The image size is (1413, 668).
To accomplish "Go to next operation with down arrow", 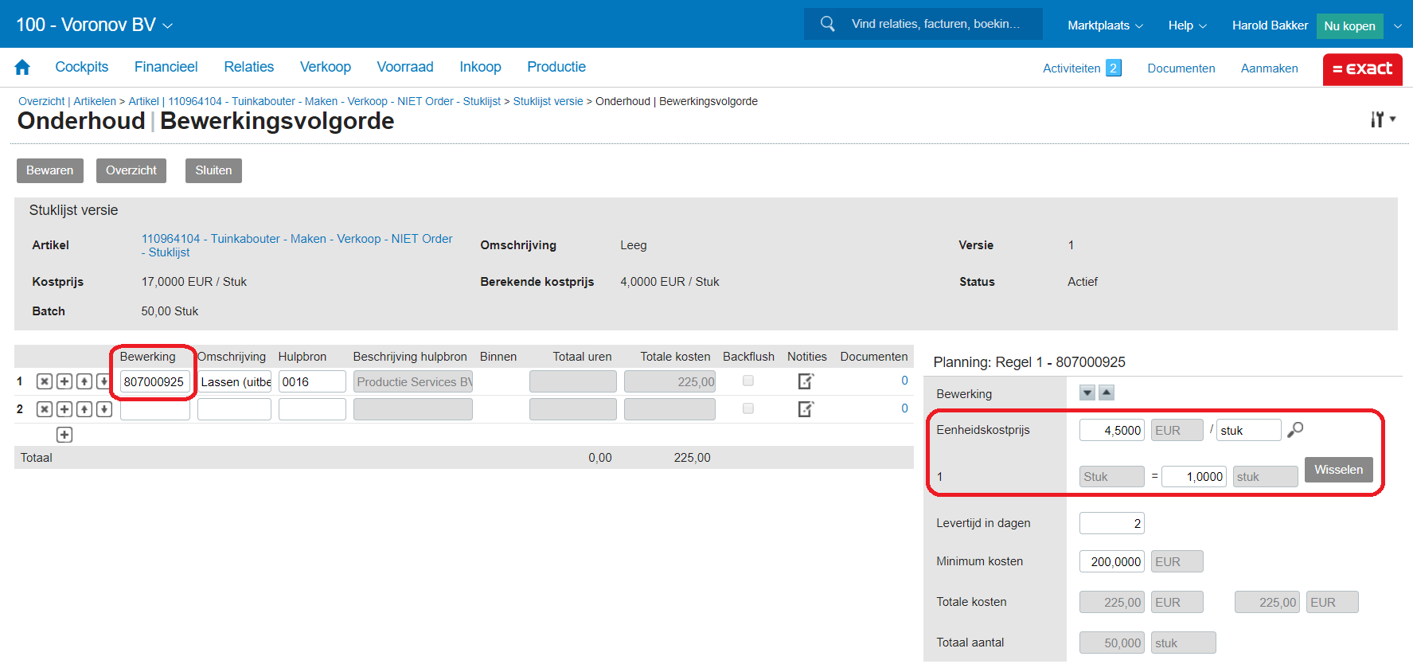I will [1087, 393].
